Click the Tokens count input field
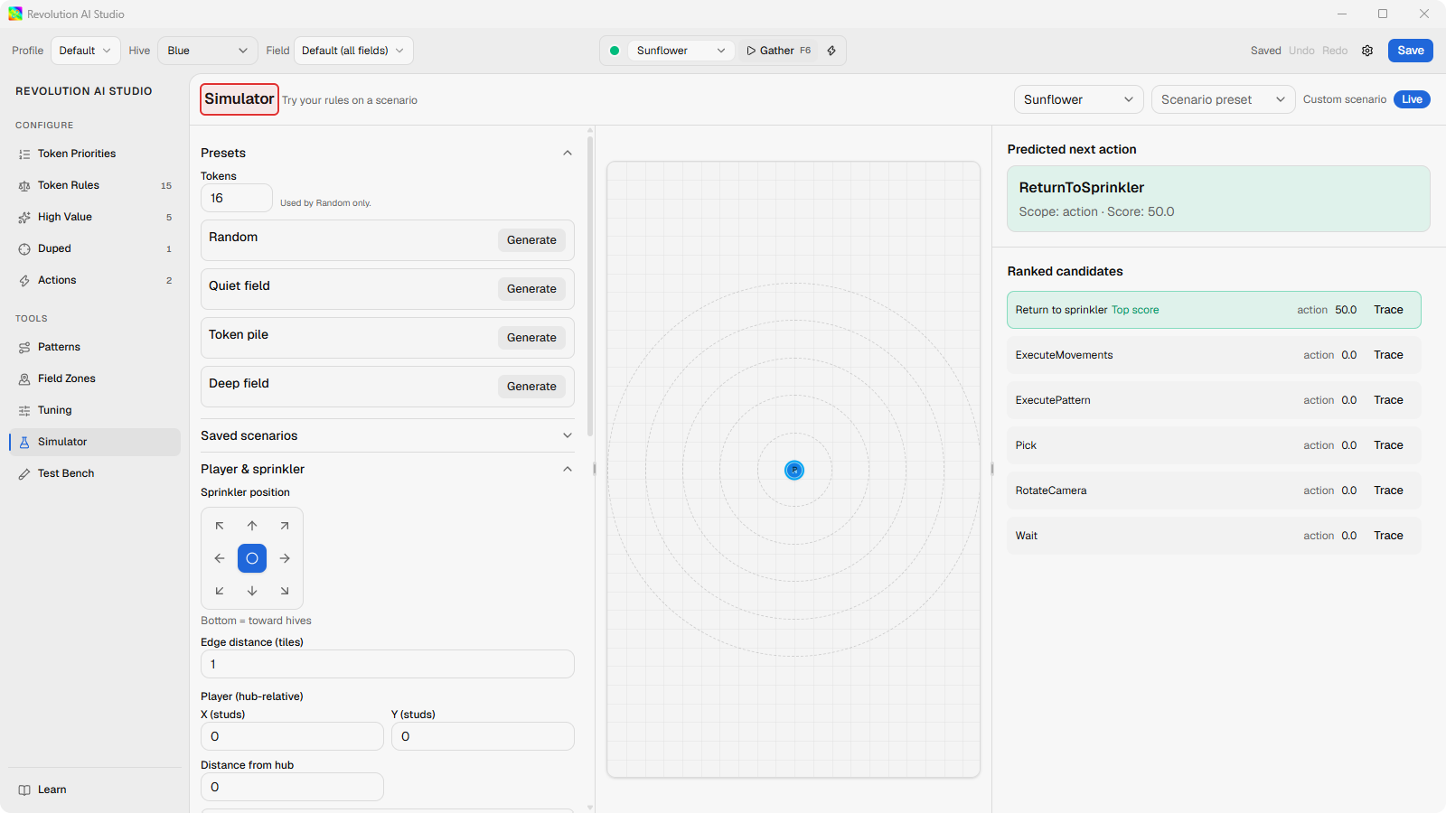 coord(236,198)
